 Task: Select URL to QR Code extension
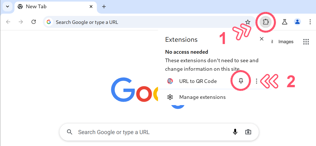click(198, 81)
